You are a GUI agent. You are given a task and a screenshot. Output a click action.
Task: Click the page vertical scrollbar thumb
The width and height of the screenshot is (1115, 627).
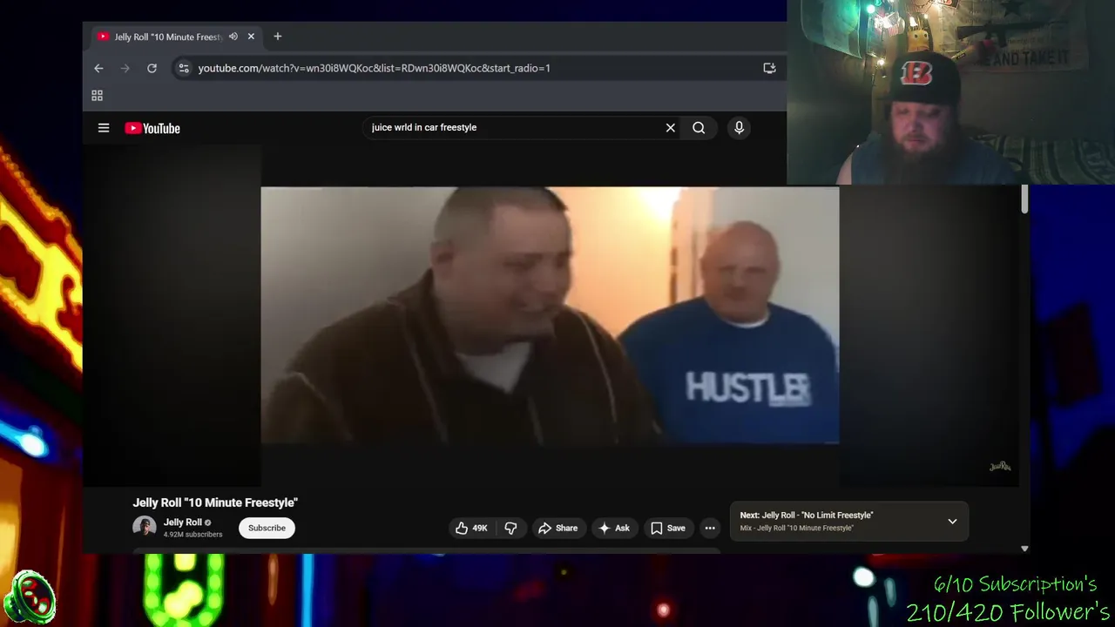coord(1024,199)
